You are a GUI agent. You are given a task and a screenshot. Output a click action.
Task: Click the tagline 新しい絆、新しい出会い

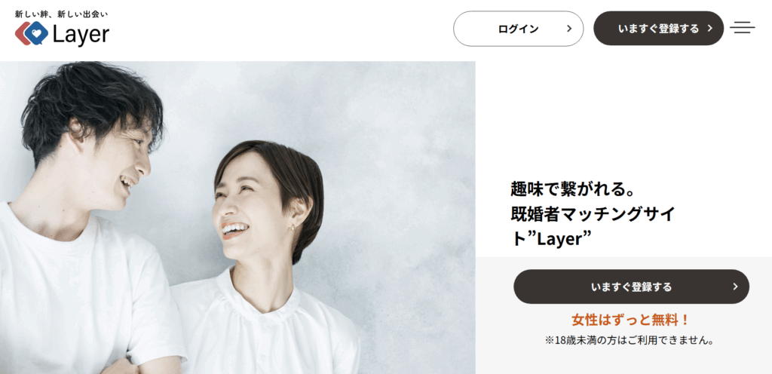[x=61, y=14]
